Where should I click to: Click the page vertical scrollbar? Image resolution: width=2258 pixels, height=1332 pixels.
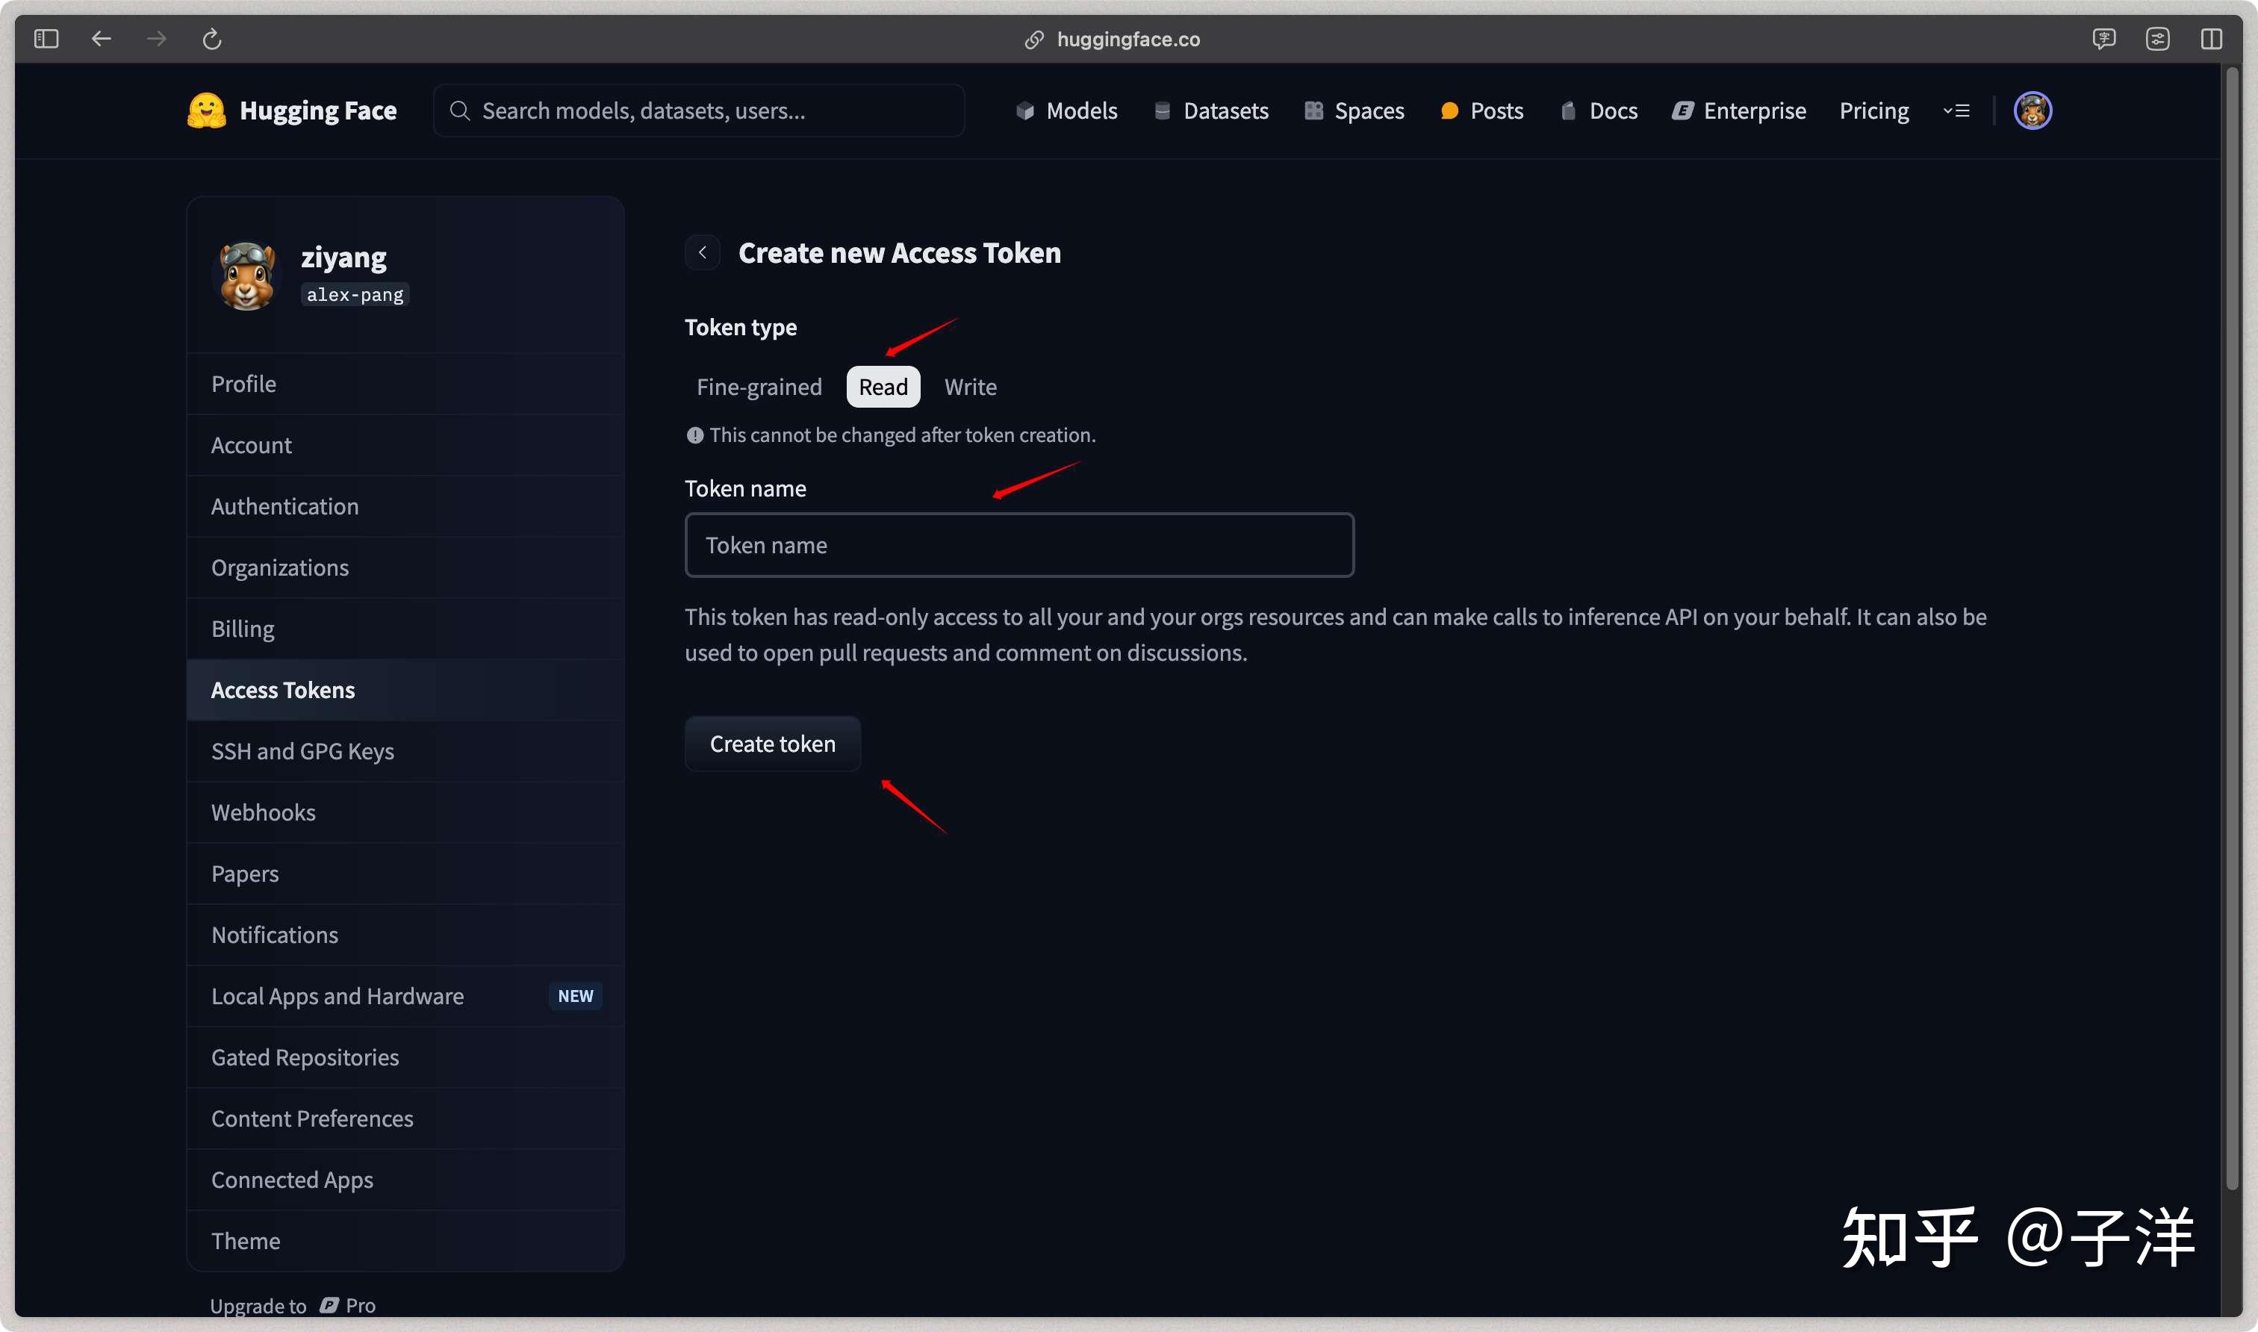(x=2232, y=629)
